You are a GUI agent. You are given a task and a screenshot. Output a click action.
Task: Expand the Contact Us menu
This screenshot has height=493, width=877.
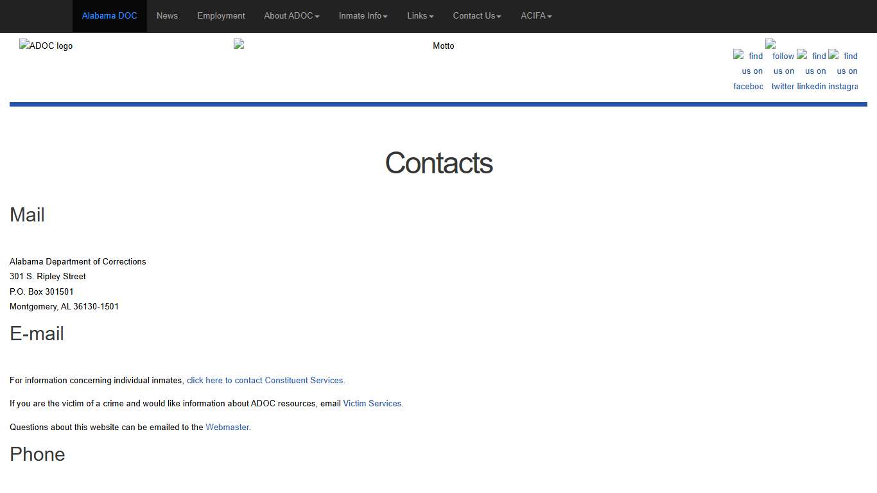tap(476, 16)
